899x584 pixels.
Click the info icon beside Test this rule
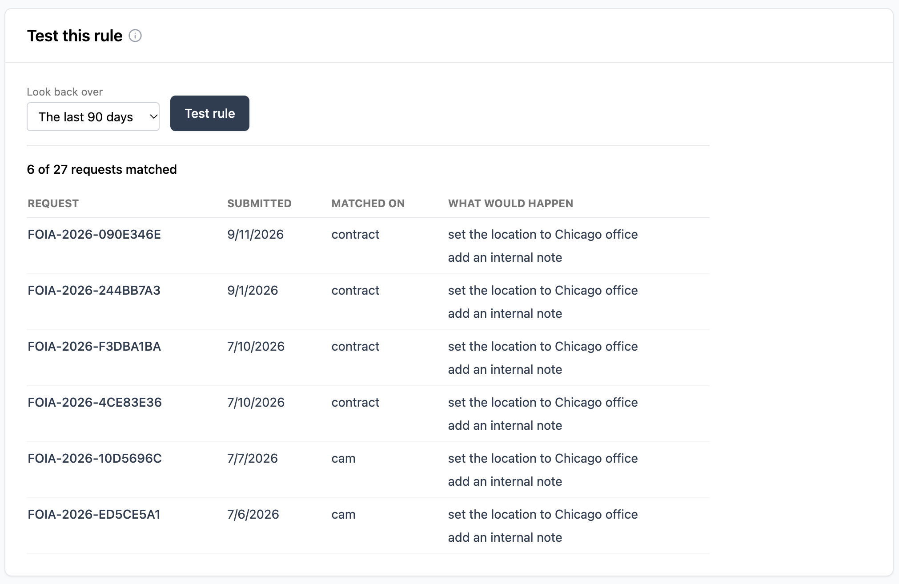135,36
